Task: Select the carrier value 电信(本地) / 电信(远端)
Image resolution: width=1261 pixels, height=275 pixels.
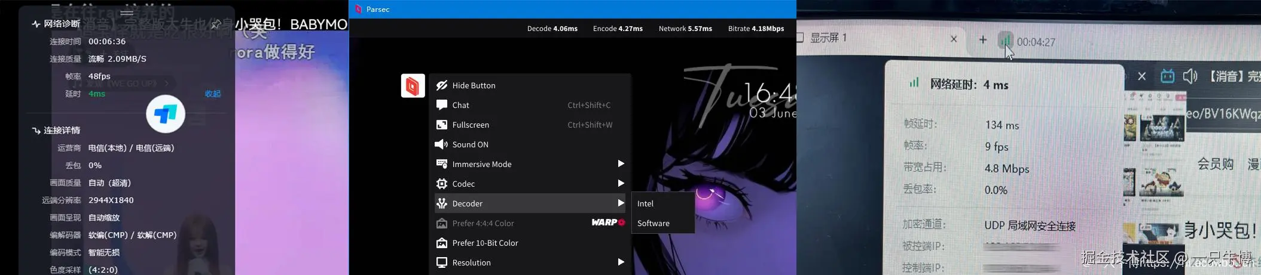Action: (132, 148)
